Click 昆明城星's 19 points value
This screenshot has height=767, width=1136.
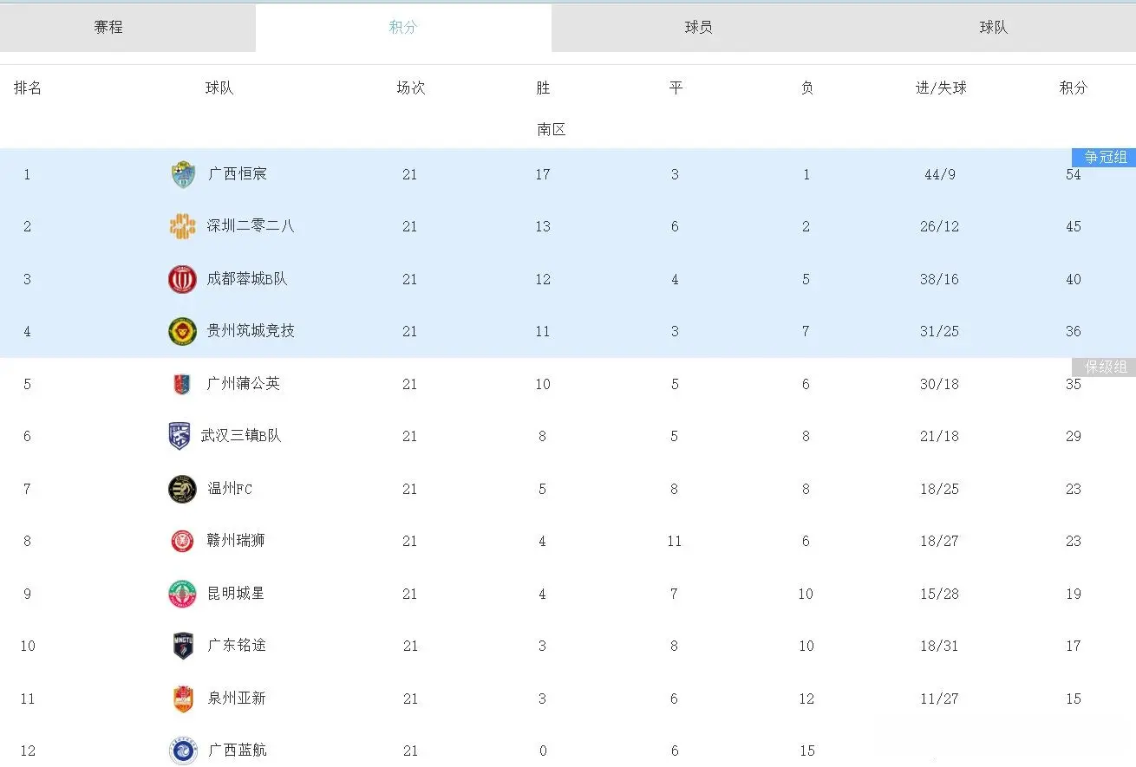pos(1074,595)
